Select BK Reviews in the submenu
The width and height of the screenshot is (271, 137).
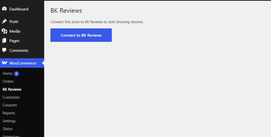pyautogui.click(x=12, y=89)
